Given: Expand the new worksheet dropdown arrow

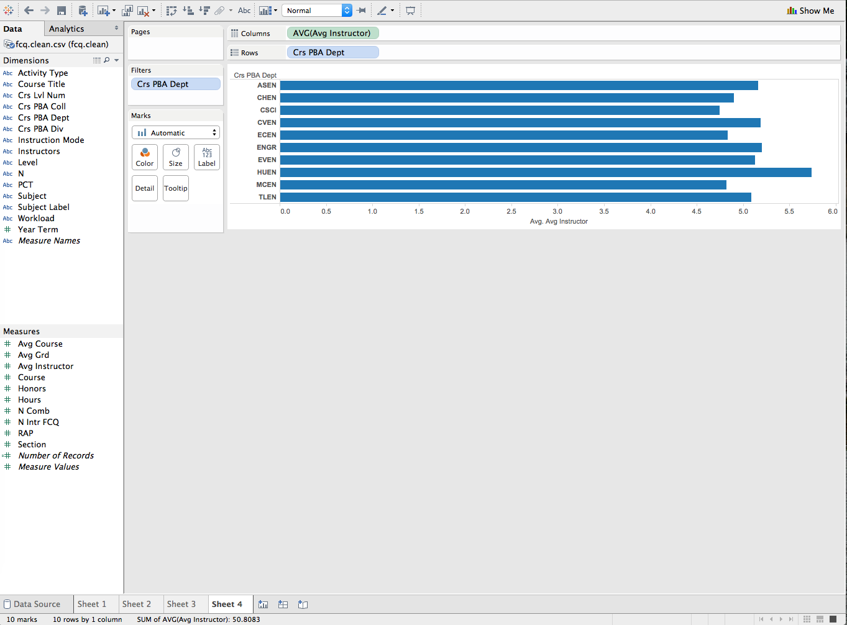Looking at the screenshot, I should tap(114, 11).
